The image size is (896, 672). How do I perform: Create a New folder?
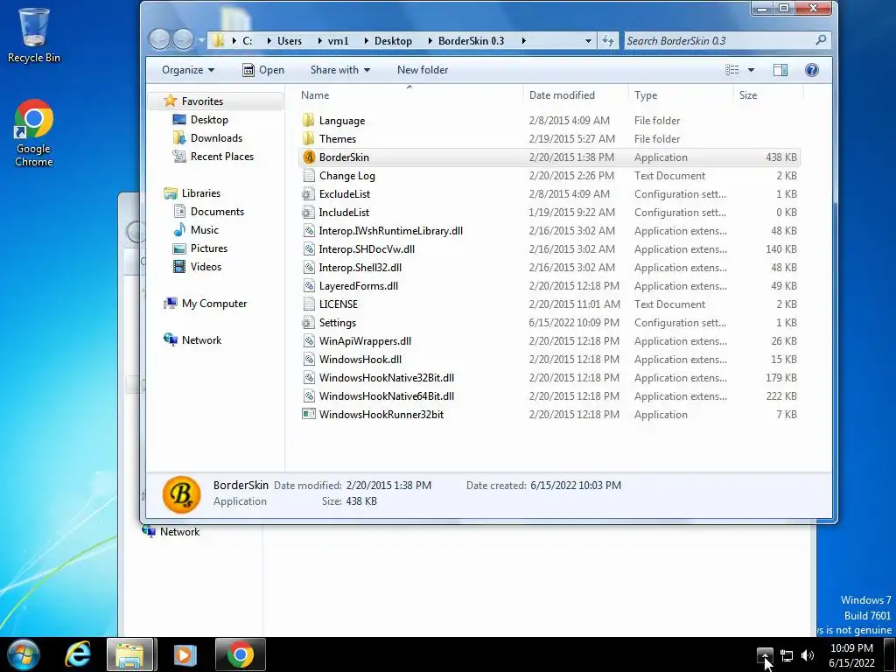click(x=423, y=70)
